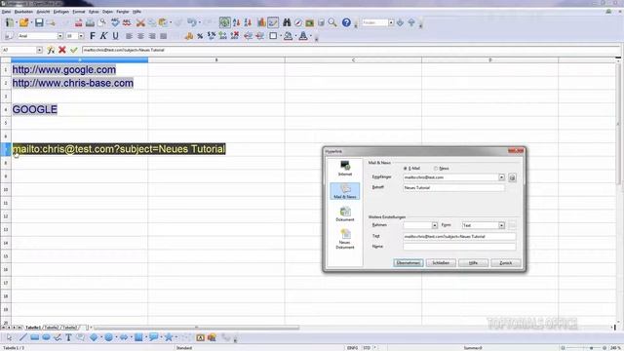
Task: Click the Open file folder icon
Action: [x=23, y=22]
